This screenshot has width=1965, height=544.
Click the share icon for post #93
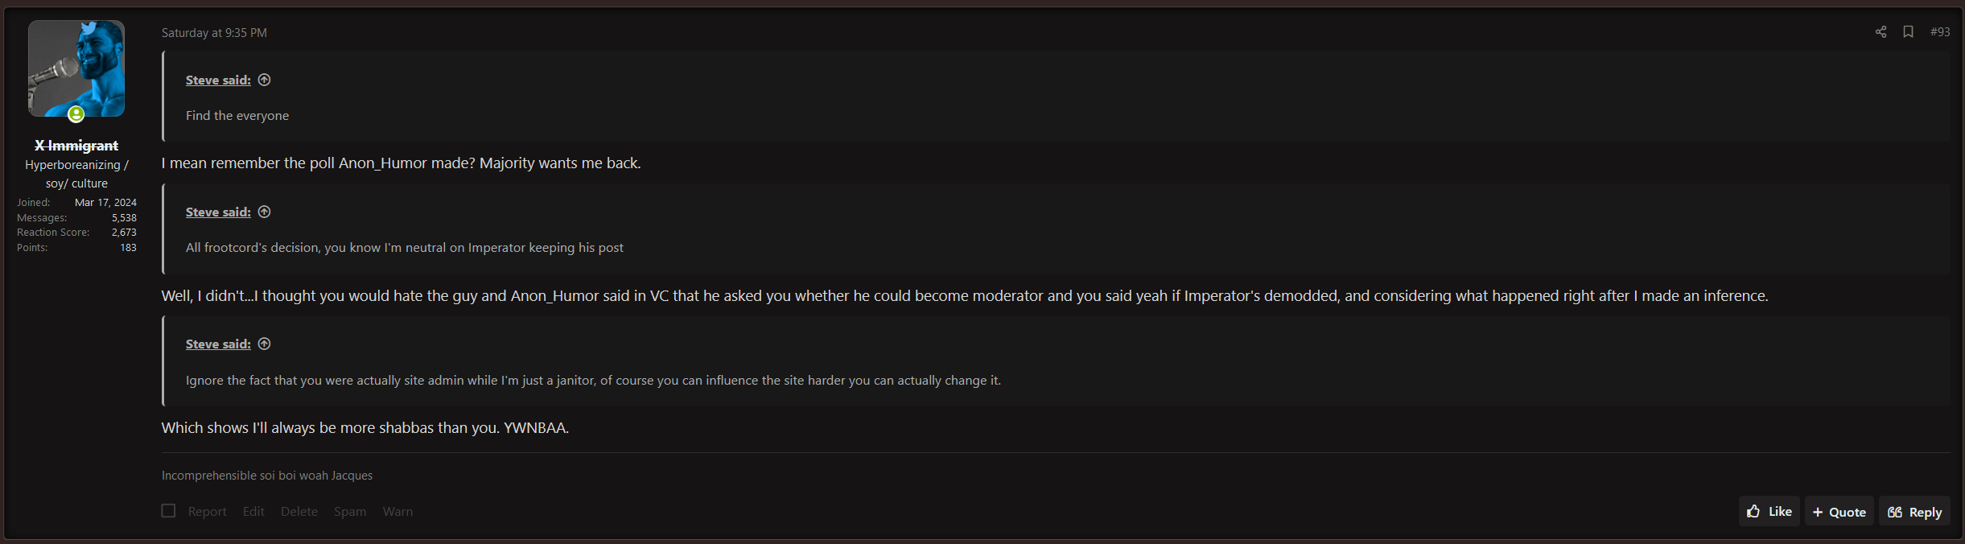point(1881,32)
